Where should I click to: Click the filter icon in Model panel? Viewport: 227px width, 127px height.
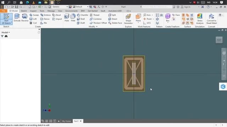click(2, 36)
